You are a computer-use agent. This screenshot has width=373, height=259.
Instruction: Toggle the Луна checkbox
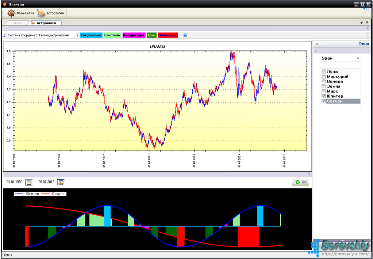pos(323,71)
